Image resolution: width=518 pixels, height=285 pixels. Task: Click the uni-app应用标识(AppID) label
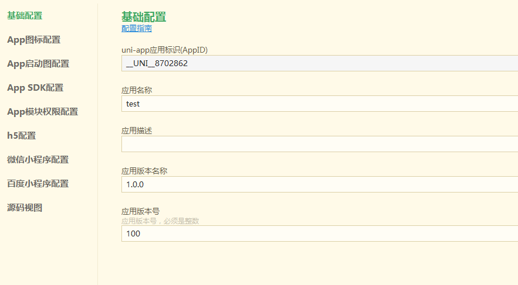pos(164,50)
